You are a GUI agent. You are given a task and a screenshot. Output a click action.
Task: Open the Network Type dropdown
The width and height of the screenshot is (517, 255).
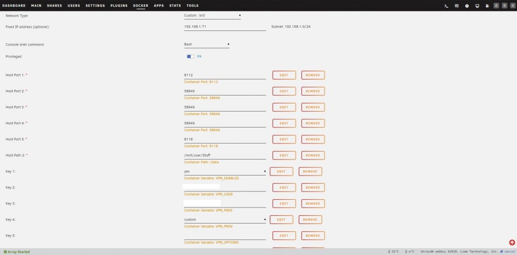click(212, 15)
